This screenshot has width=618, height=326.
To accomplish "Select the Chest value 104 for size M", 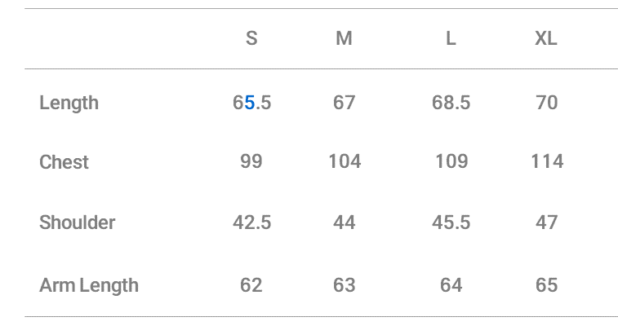I will [x=345, y=161].
